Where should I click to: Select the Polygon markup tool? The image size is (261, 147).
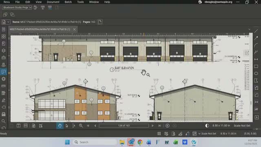(256, 80)
